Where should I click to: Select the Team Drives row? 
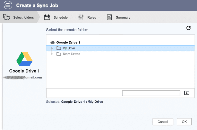click(120, 54)
